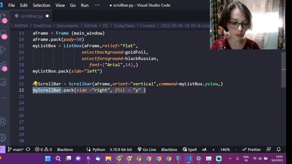Open the Explorer view in the activity bar

point(3,18)
